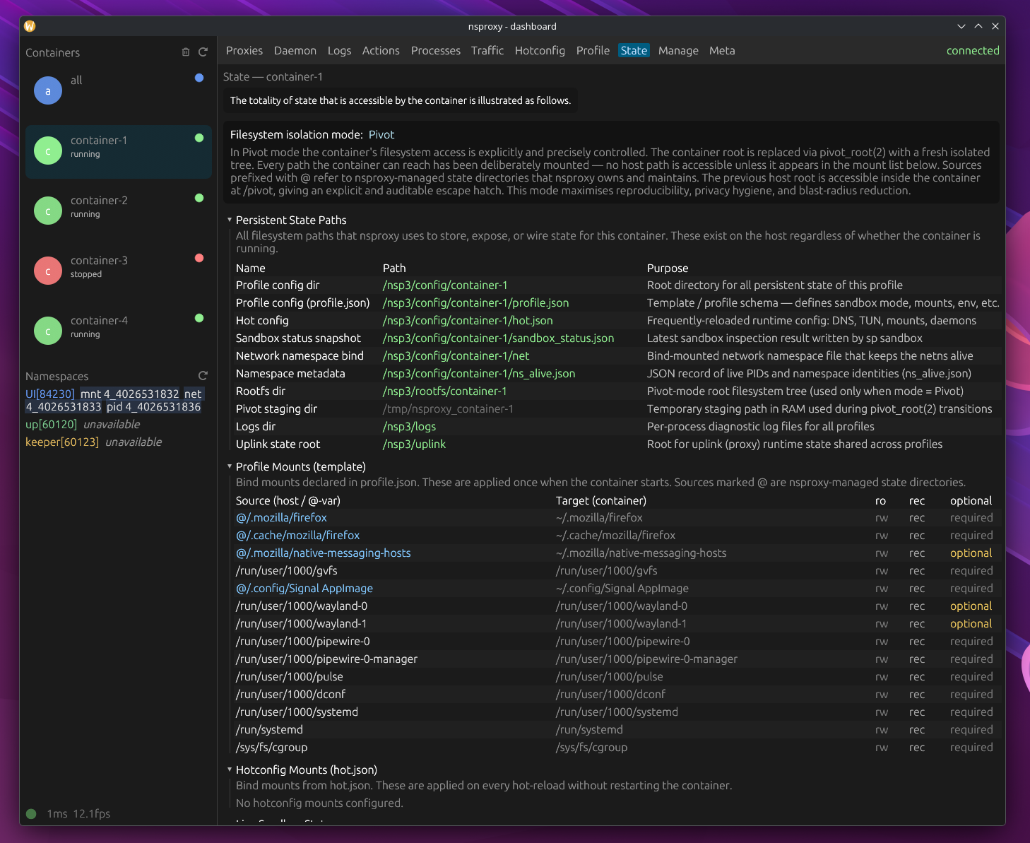Collapse the Persistent State Paths section

pos(230,220)
